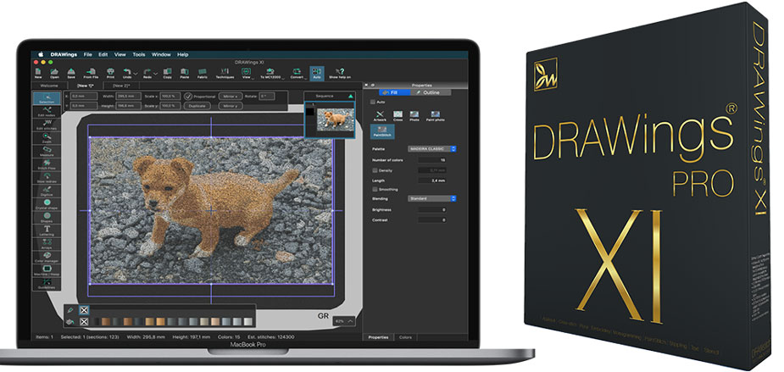Switch to the Outline properties tab
This screenshot has height=372, width=784.
click(431, 92)
